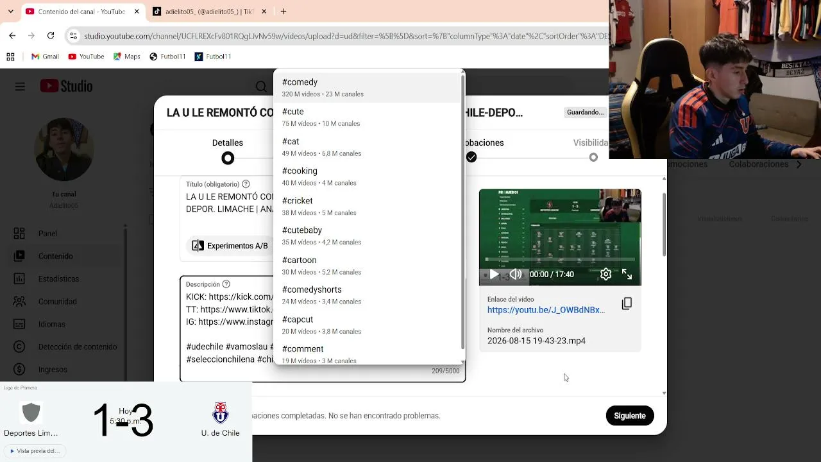The width and height of the screenshot is (821, 462).
Task: Focus the browser address bar URL
Action: coord(346,36)
